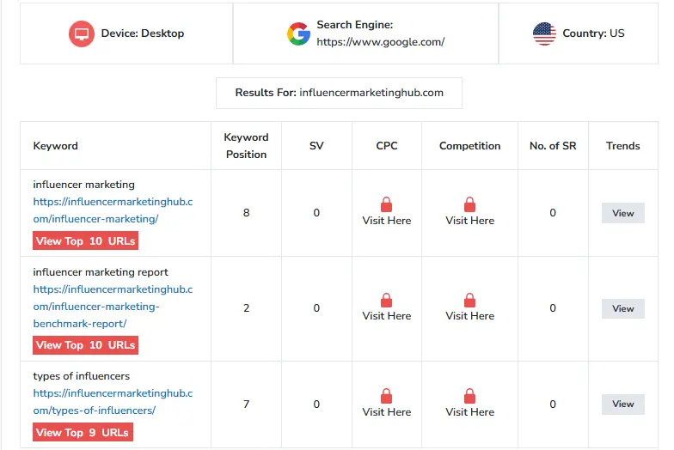Click CPC lock icon for types of influencers
This screenshot has height=450, width=674.
click(x=386, y=396)
